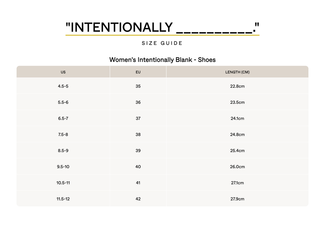Click the "INTENTIONALLY ______" brand title
This screenshot has height=228, width=325.
click(162, 28)
